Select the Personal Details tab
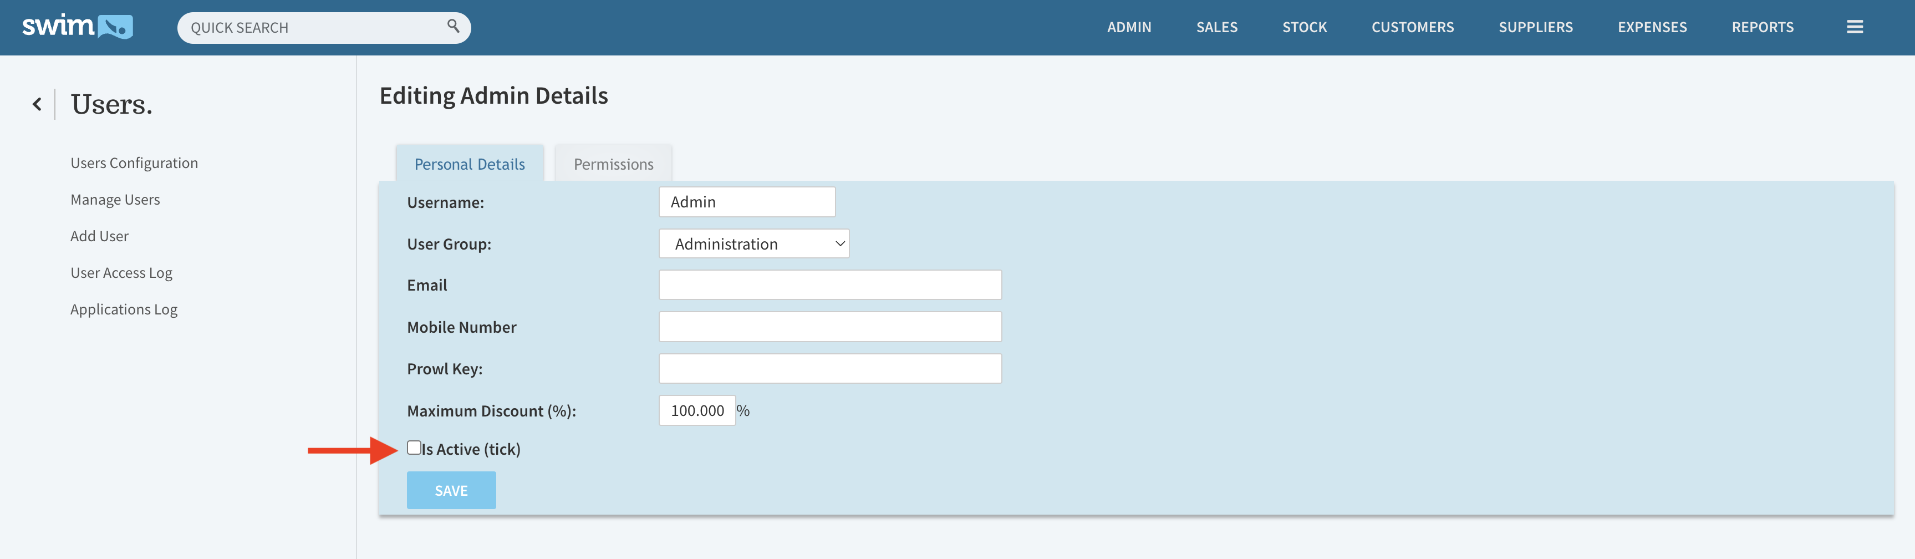The width and height of the screenshot is (1915, 559). tap(469, 164)
